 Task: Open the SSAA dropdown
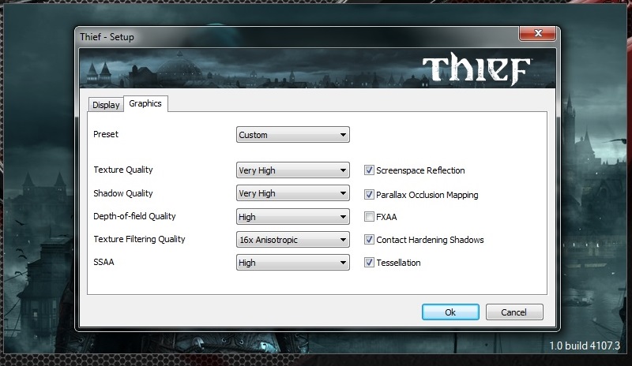(x=292, y=263)
